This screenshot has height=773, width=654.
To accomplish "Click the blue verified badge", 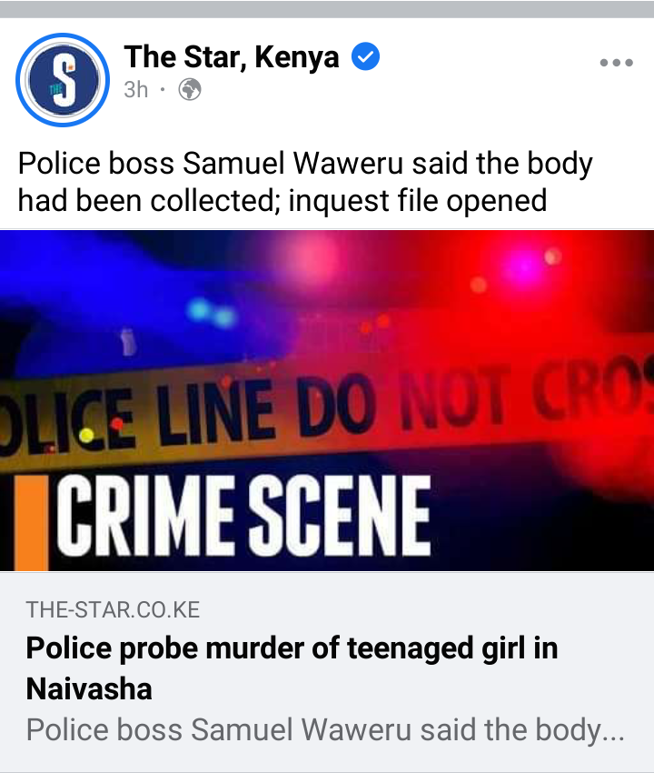I will click(x=365, y=56).
